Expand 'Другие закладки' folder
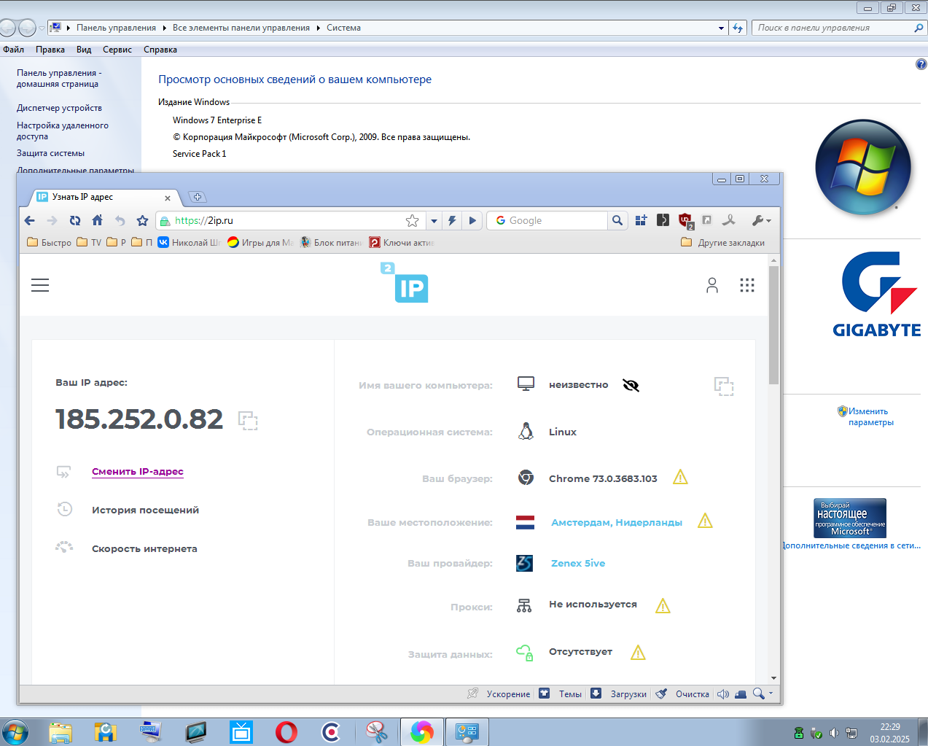Screen dimensions: 928x746 coord(722,243)
